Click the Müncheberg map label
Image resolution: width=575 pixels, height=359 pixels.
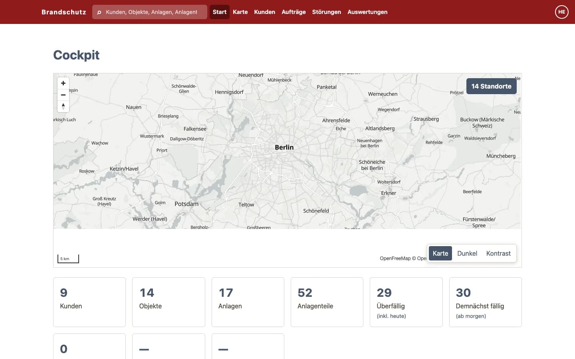(501, 156)
